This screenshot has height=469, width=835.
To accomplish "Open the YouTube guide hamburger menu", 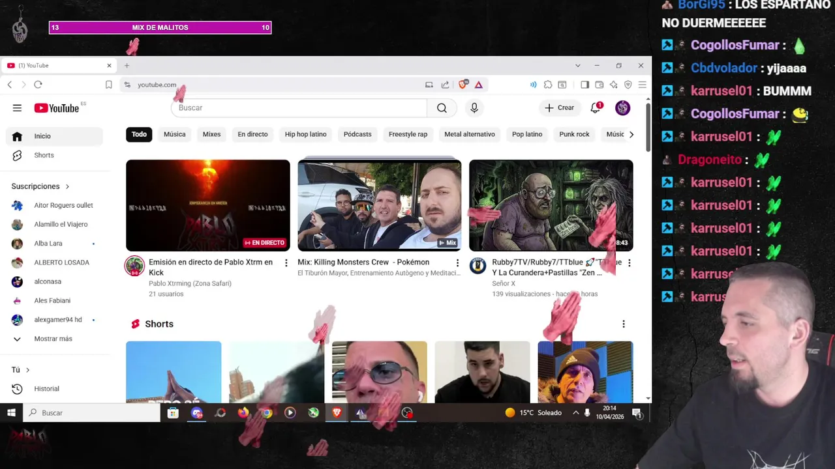I will tap(17, 108).
